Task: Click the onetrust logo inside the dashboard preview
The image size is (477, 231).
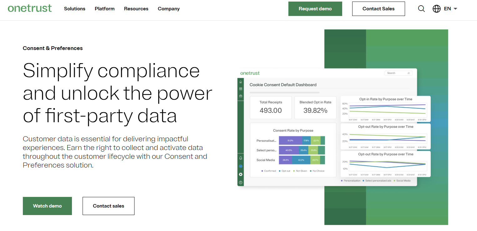Action: pyautogui.click(x=250, y=73)
